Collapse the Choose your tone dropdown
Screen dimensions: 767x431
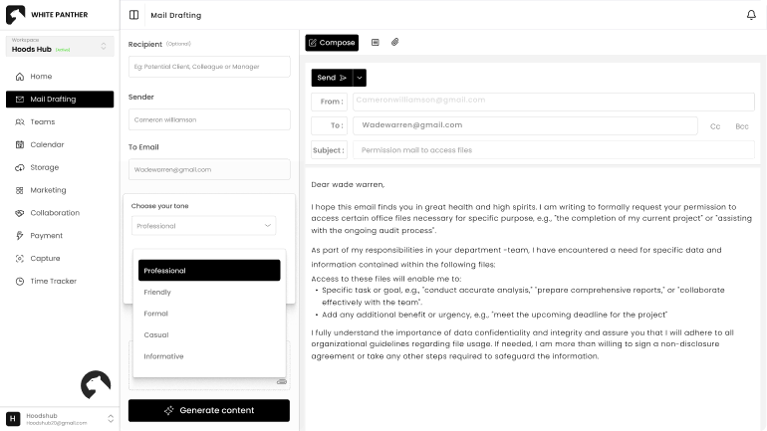pos(268,226)
